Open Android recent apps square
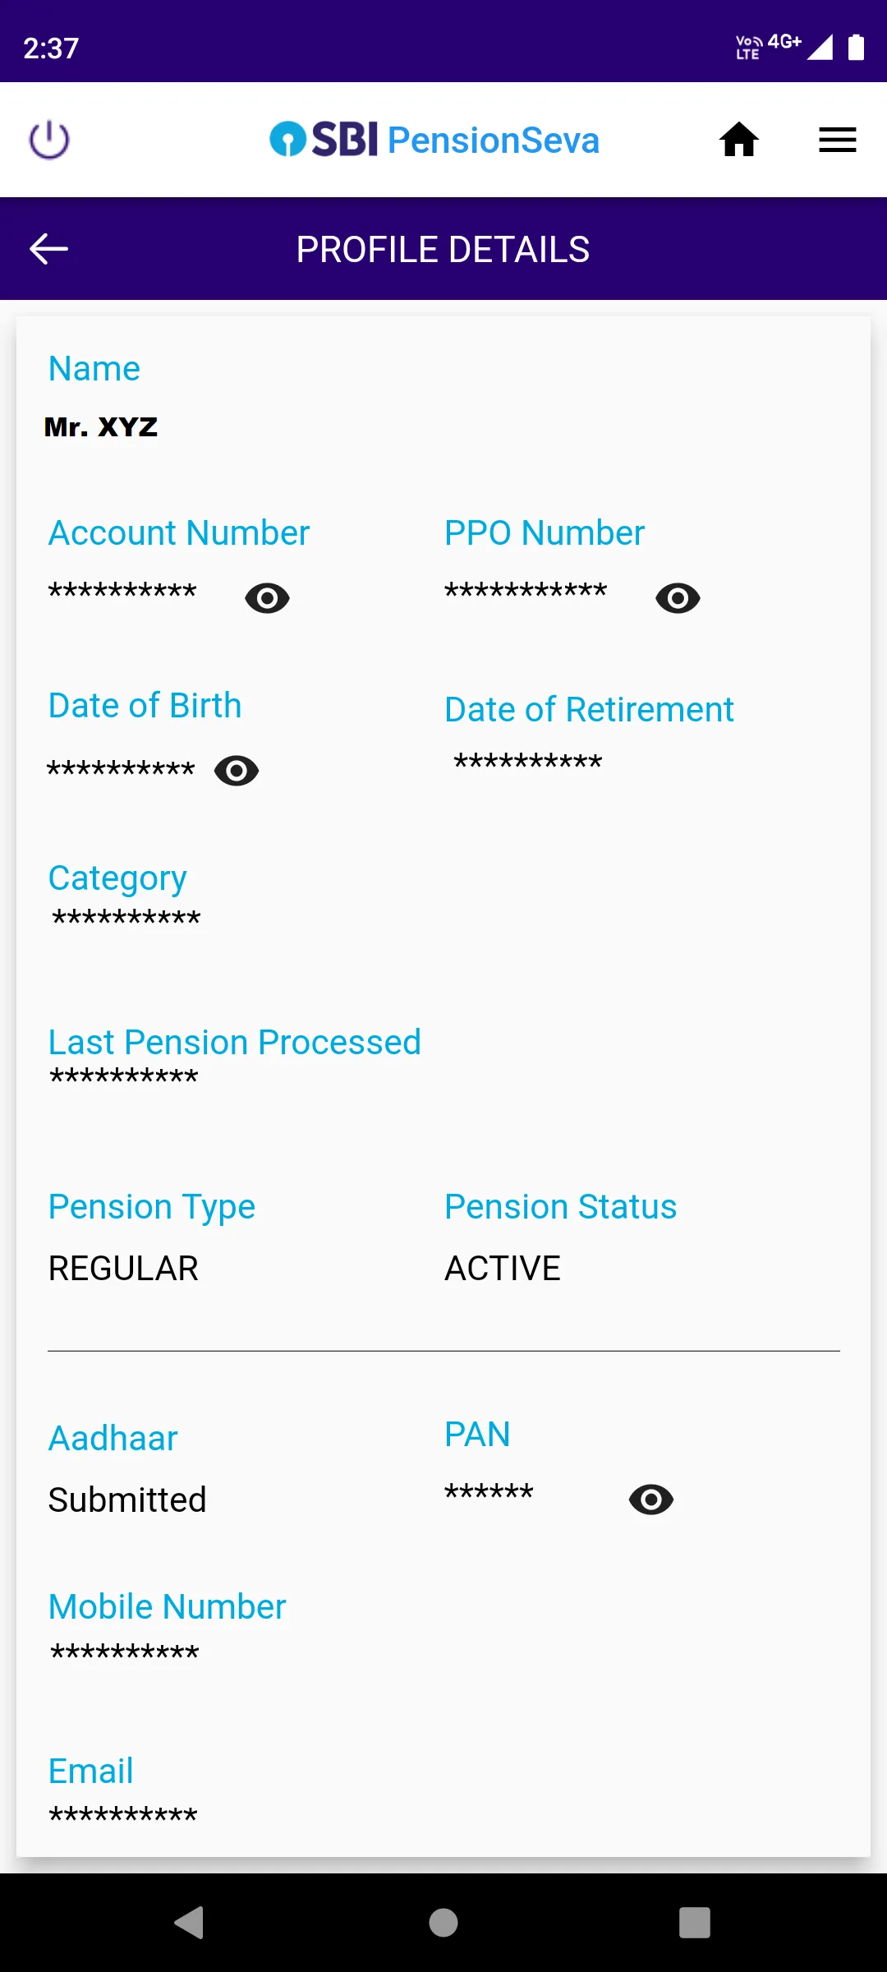 coord(694,1923)
